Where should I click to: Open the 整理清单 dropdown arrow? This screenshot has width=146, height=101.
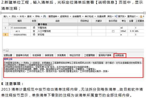pyautogui.click(x=58, y=17)
